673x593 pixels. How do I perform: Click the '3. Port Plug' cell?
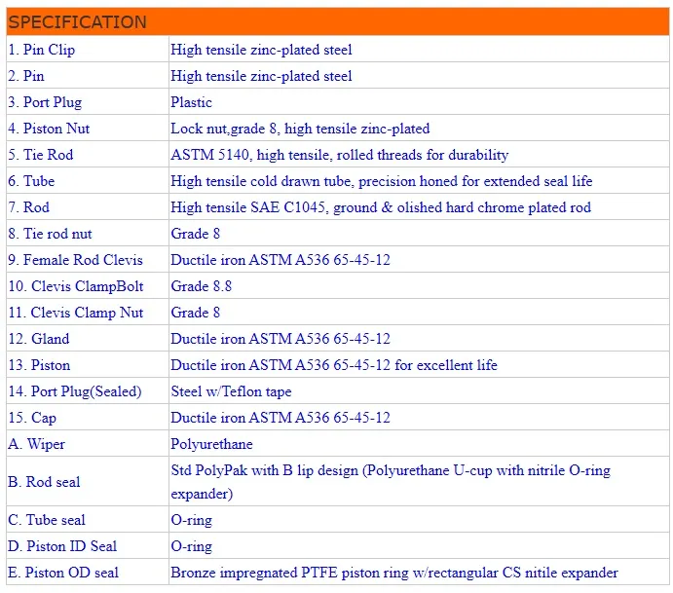(45, 102)
